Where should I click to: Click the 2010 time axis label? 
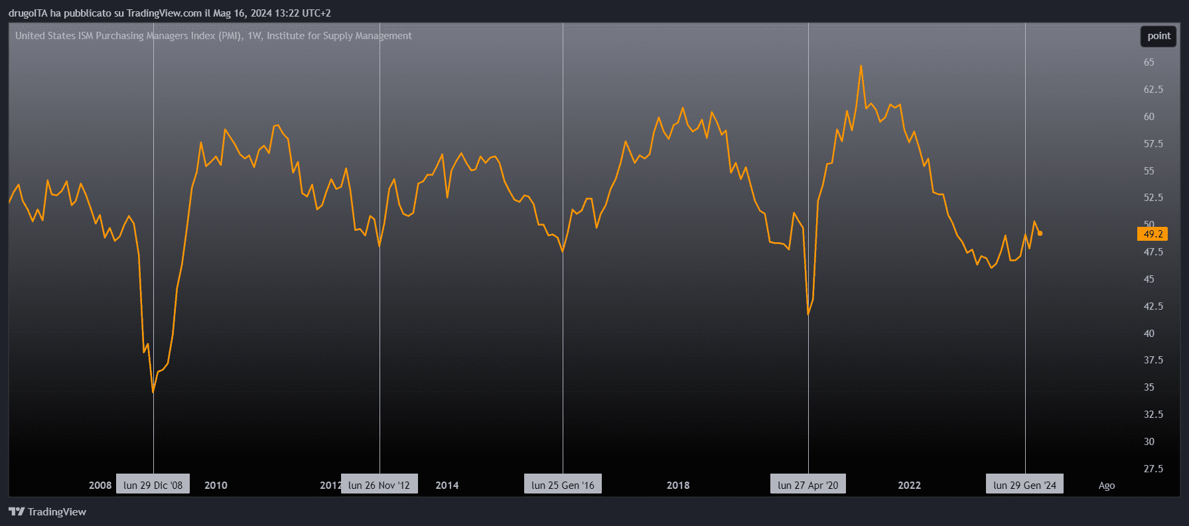pos(216,486)
